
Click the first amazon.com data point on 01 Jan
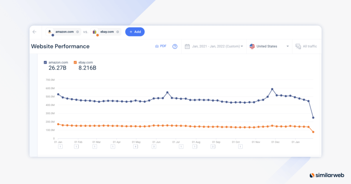(x=58, y=94)
